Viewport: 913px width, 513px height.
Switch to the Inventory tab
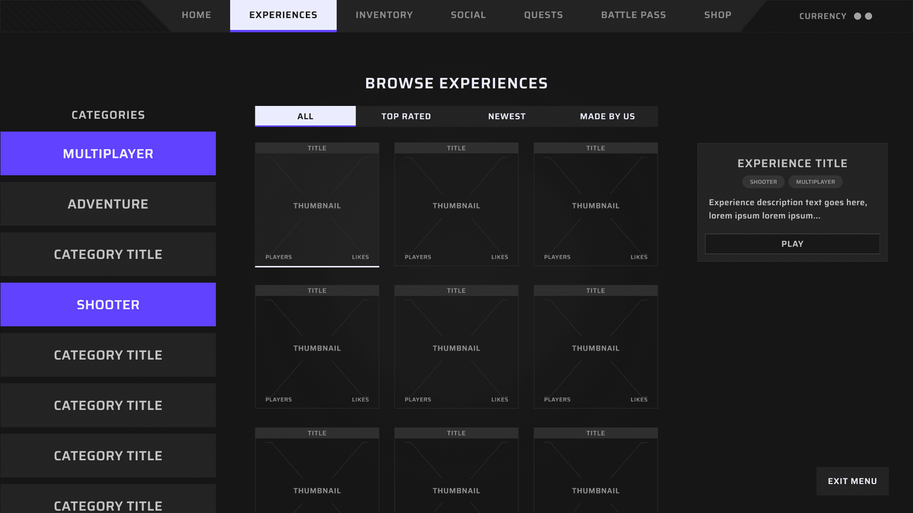(384, 15)
